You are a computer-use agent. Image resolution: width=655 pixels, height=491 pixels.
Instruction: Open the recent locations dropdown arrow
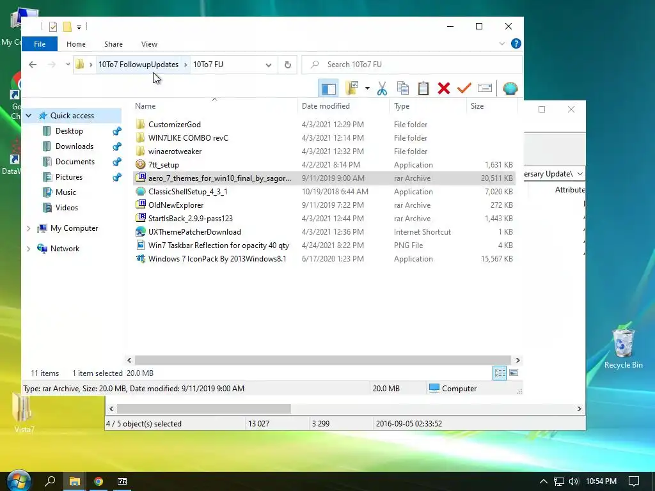coord(68,65)
